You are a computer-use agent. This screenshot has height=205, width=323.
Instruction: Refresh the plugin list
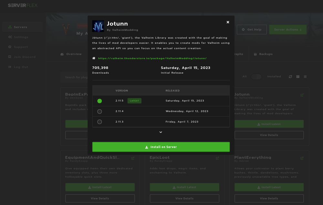[x=290, y=77]
